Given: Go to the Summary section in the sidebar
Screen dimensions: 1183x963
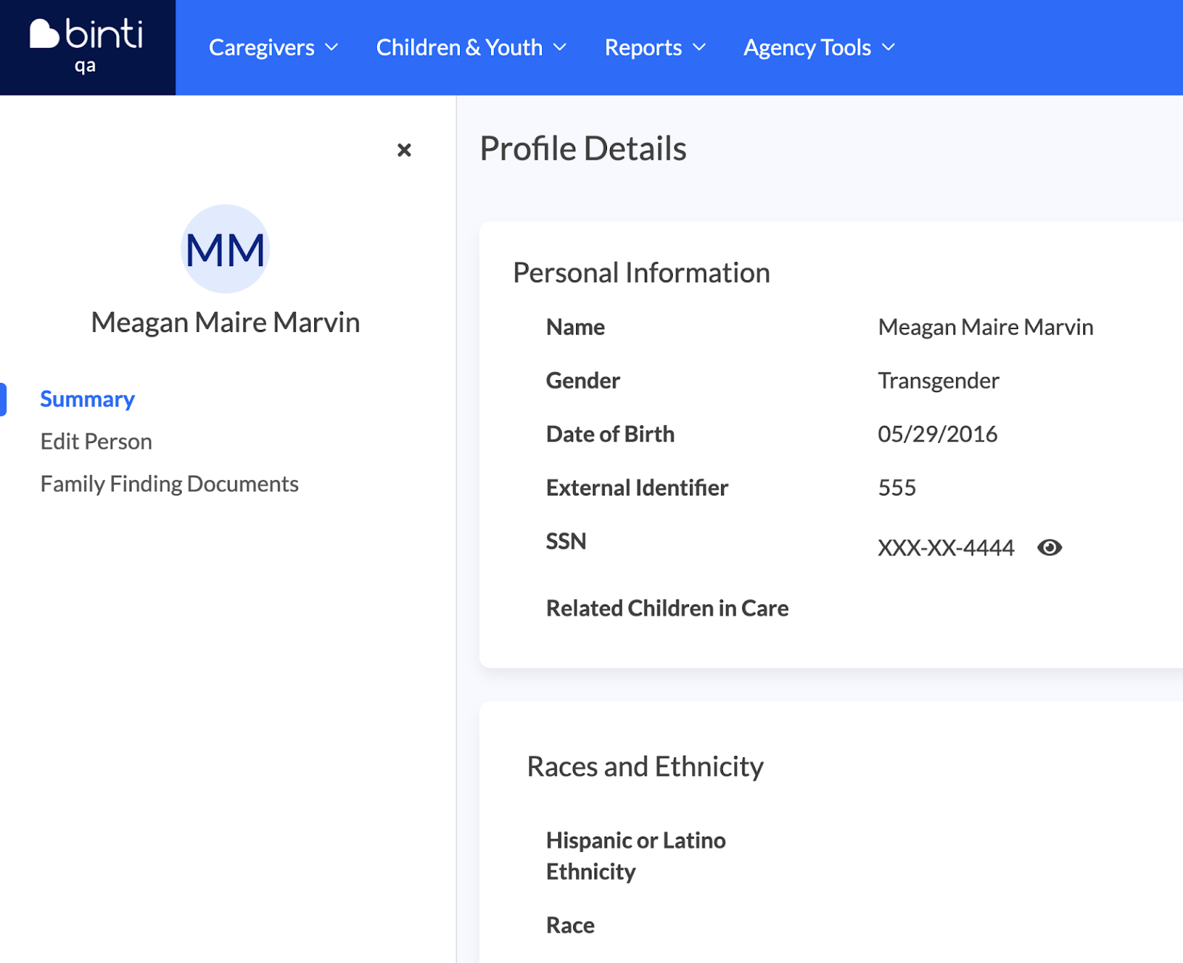Looking at the screenshot, I should (87, 399).
